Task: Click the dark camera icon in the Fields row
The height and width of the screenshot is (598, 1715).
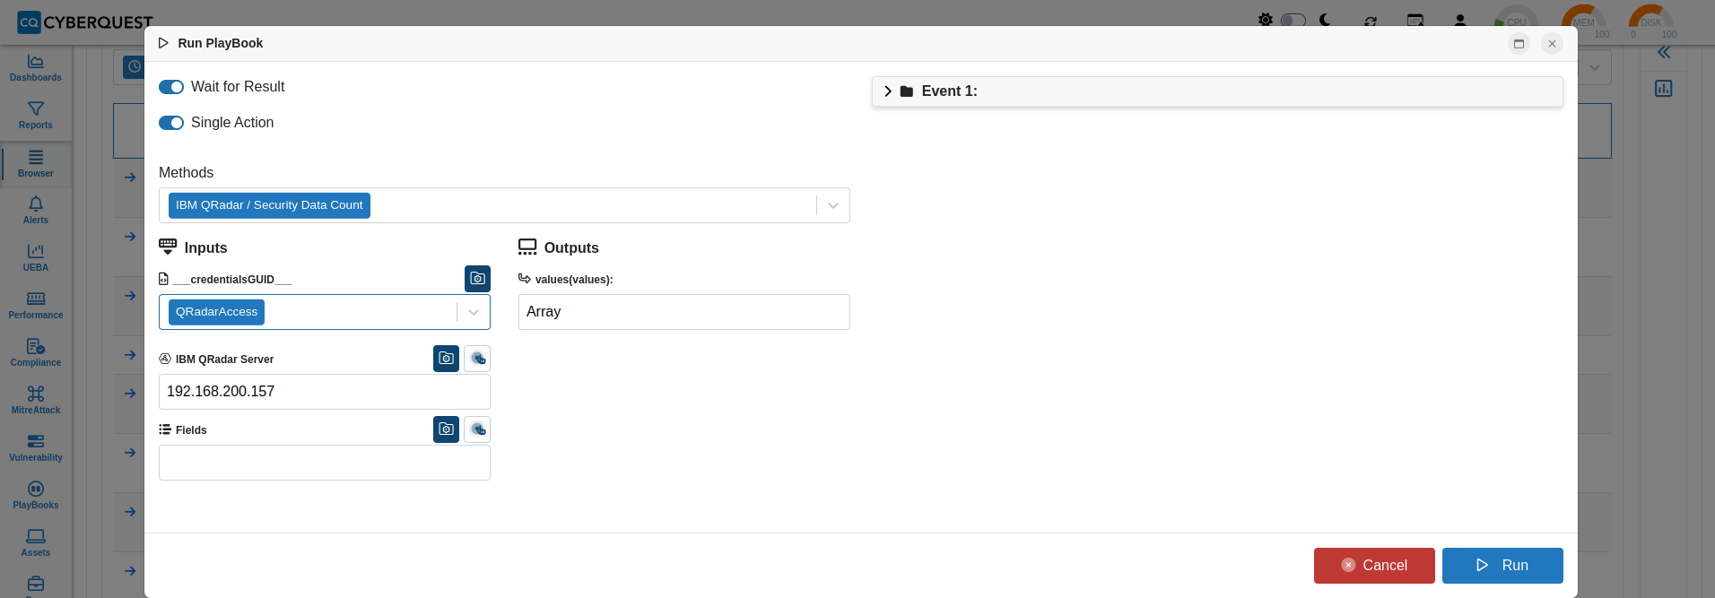Action: click(x=446, y=429)
